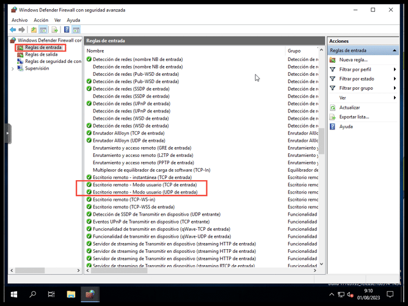Select Enrutador AllJoyn (UDP de entrada) rule
The height and width of the screenshot is (306, 408).
pos(129,140)
